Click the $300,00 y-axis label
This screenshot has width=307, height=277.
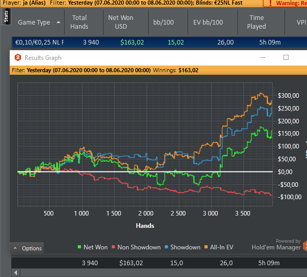(289, 96)
